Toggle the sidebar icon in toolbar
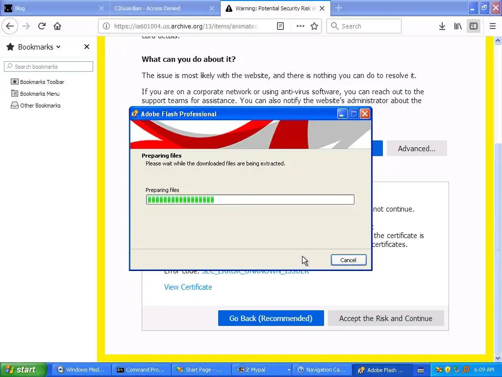This screenshot has width=502, height=377. coord(474,26)
